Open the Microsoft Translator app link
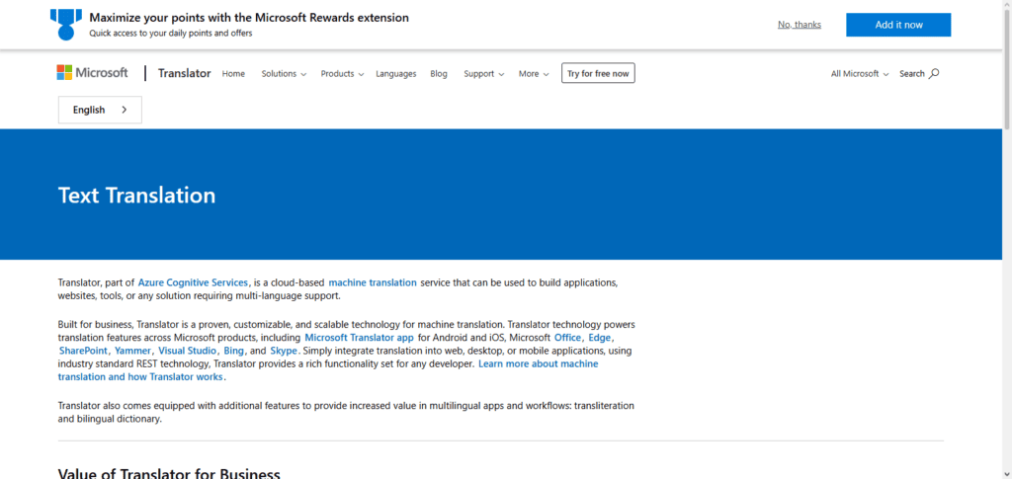The height and width of the screenshot is (479, 1012). (359, 337)
